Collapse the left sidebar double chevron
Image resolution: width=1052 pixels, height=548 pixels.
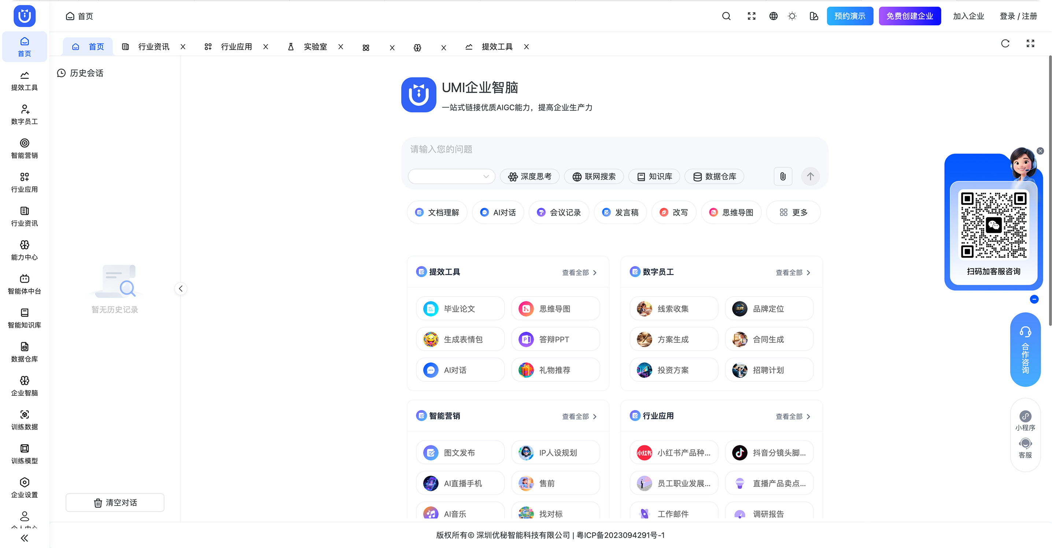coord(25,538)
